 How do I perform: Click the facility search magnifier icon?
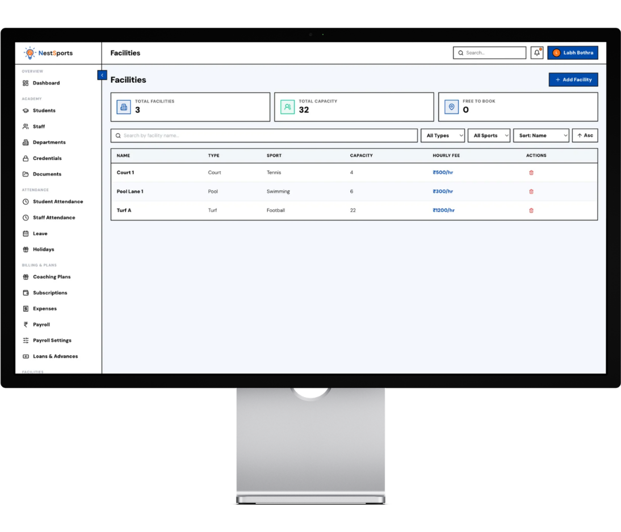[x=118, y=136]
